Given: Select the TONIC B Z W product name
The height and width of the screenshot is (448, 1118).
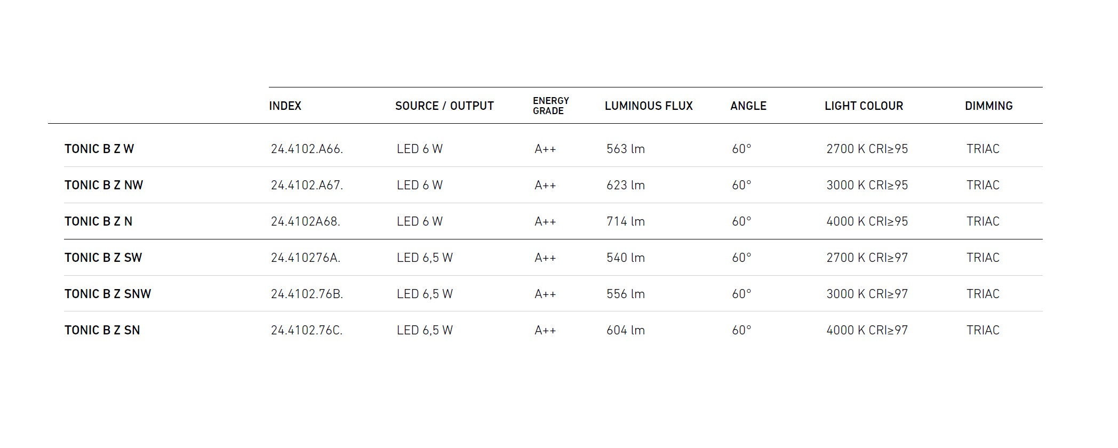Looking at the screenshot, I should point(99,149).
